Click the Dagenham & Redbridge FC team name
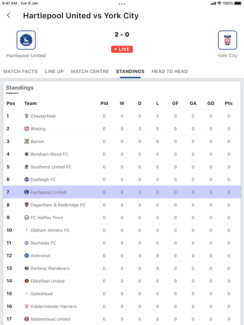The height and width of the screenshot is (325, 244). click(59, 205)
